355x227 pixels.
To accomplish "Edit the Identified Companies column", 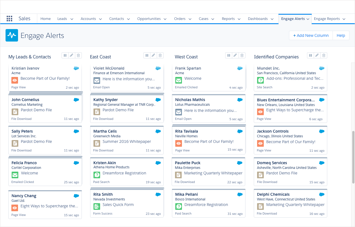I will 317,55.
